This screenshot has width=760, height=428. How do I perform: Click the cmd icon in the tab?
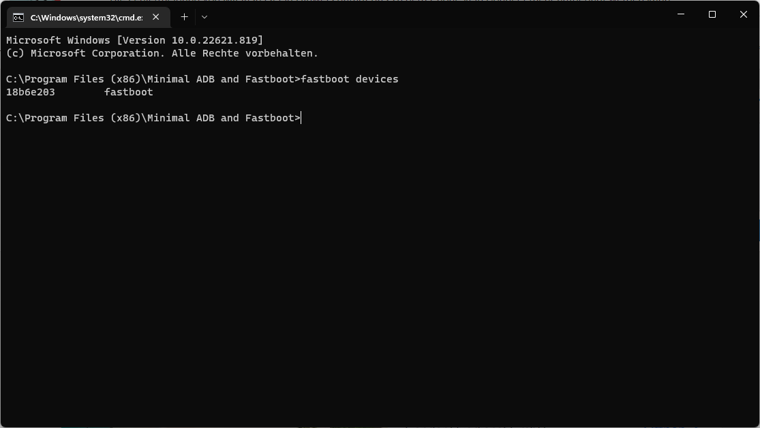click(18, 17)
